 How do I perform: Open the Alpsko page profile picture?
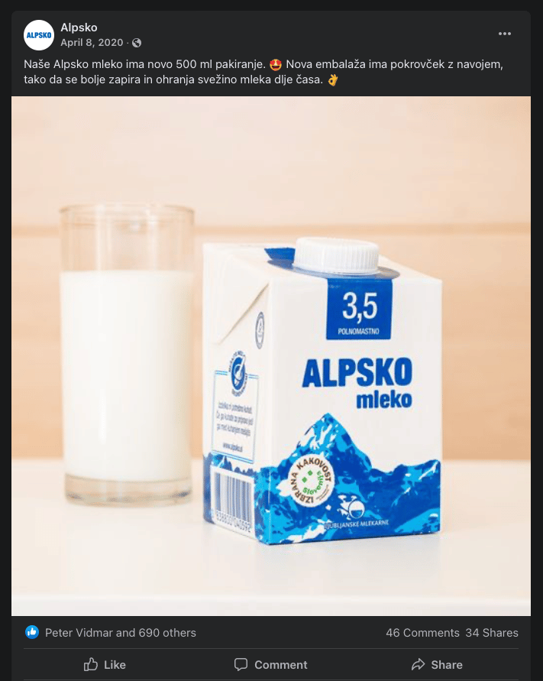coord(39,35)
